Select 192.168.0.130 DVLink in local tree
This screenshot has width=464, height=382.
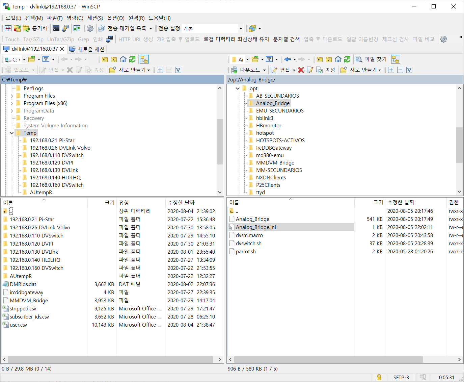[54, 170]
